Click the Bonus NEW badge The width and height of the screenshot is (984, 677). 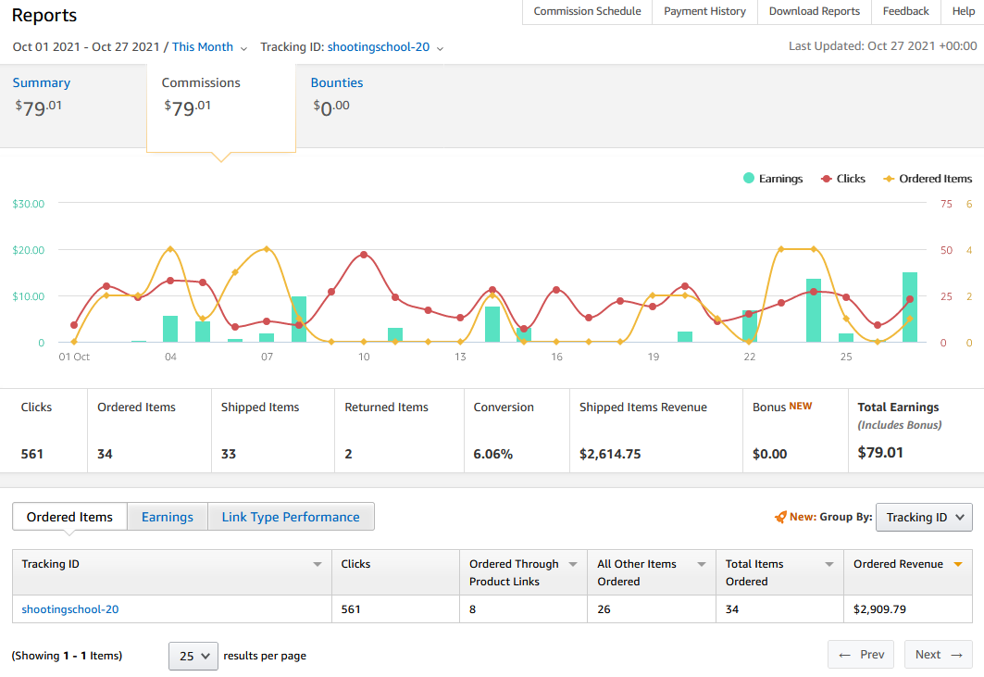(x=800, y=407)
